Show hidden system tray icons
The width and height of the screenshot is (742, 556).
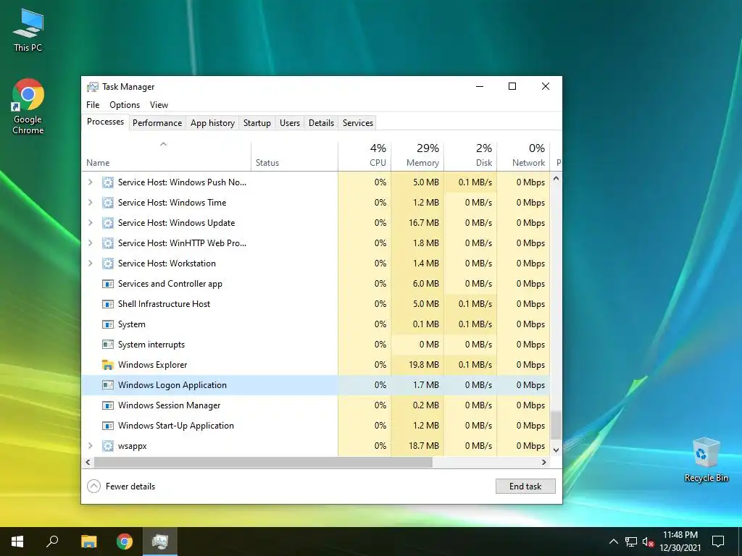[x=613, y=542]
